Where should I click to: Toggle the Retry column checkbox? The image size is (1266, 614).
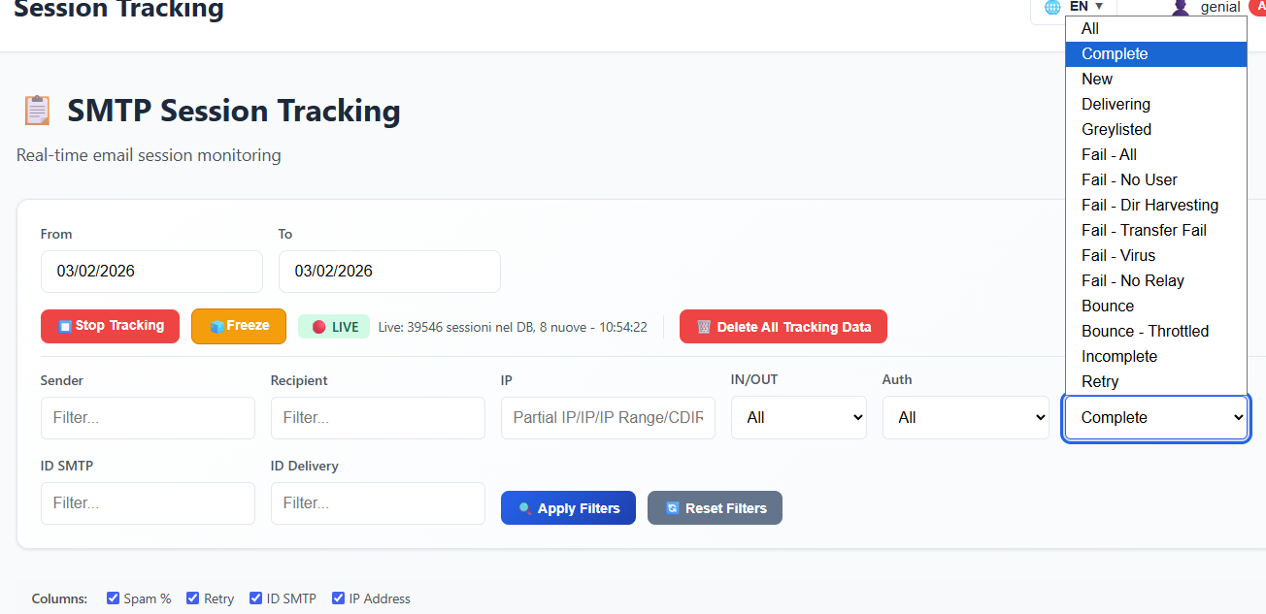tap(193, 598)
